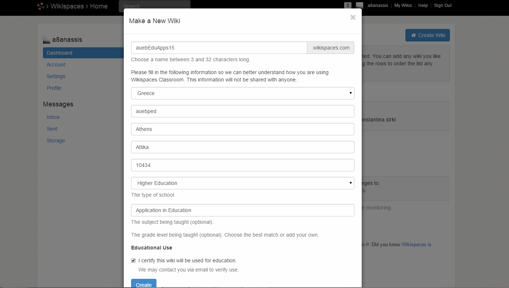The image size is (509, 288).
Task: Click the Home breadcrumb in the header
Action: tap(98, 6)
